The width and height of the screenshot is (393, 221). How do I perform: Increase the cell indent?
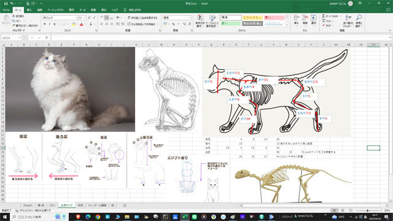(123, 24)
